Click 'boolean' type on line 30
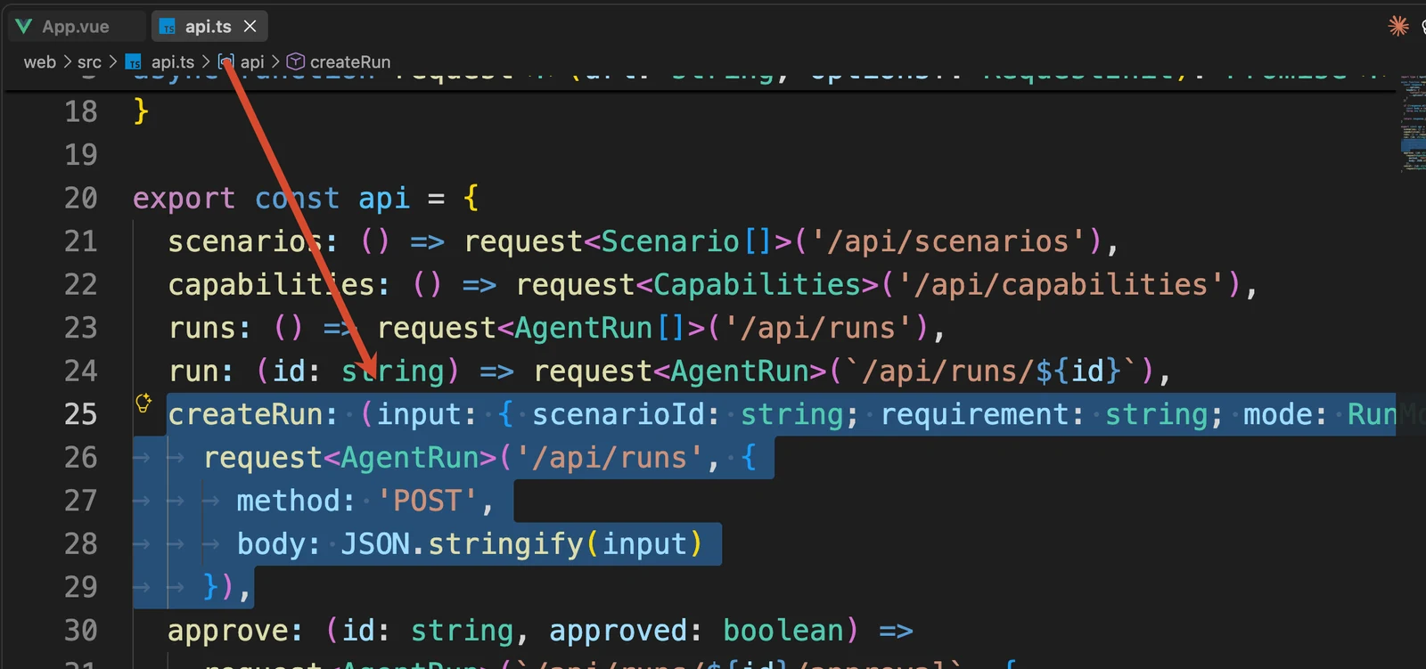 [x=783, y=631]
